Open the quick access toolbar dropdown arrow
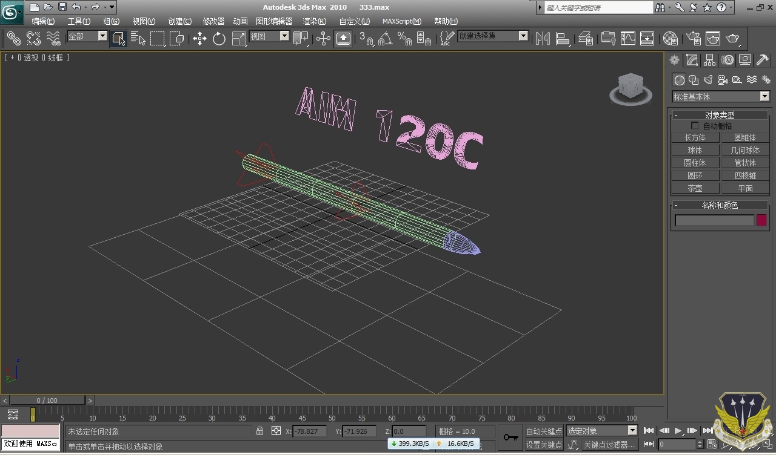776x455 pixels. tap(112, 7)
